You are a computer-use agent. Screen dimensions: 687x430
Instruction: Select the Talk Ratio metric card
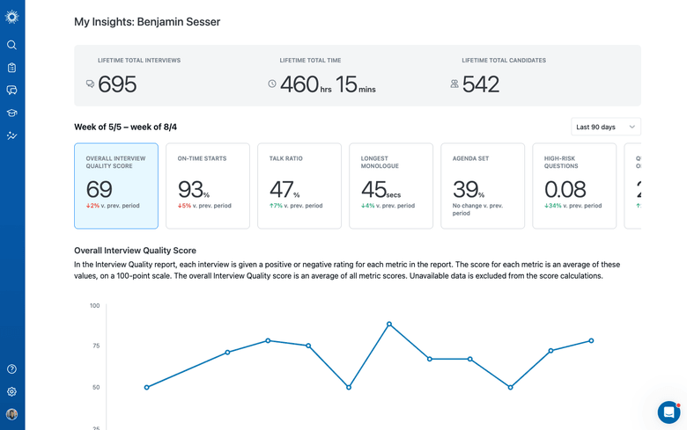pos(299,186)
